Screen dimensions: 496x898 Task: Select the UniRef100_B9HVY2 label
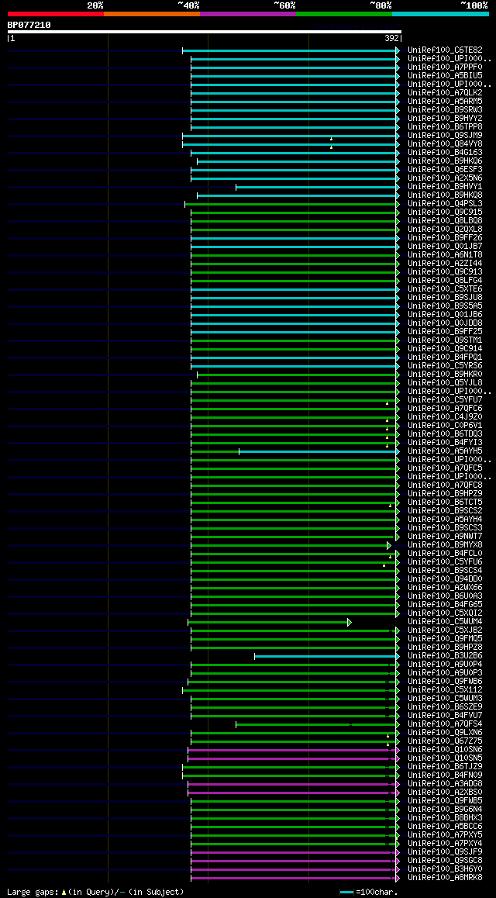click(x=445, y=119)
